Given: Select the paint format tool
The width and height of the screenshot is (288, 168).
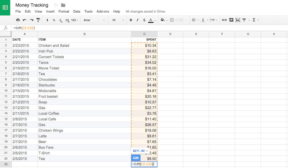Looking at the screenshot, I should pos(38,20).
